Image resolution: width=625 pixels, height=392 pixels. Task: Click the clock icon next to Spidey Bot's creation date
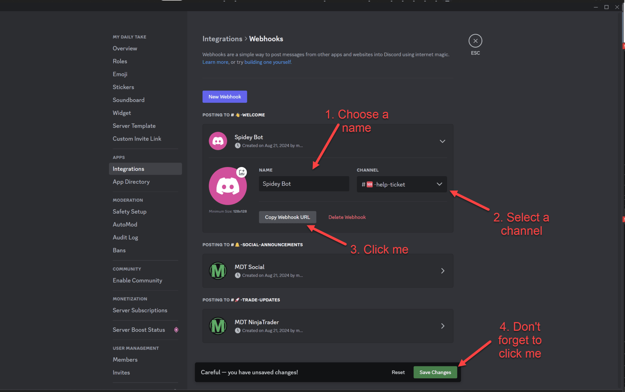coord(237,145)
